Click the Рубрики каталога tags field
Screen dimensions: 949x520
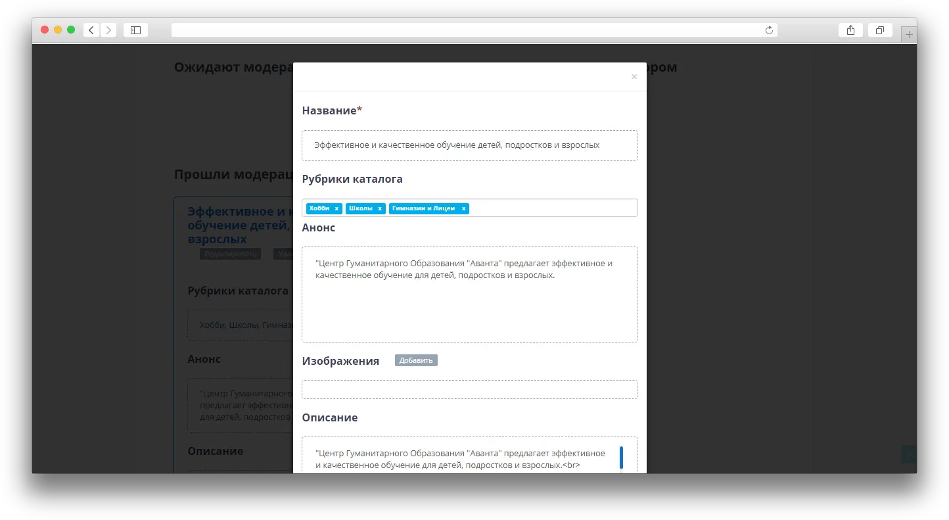point(470,208)
